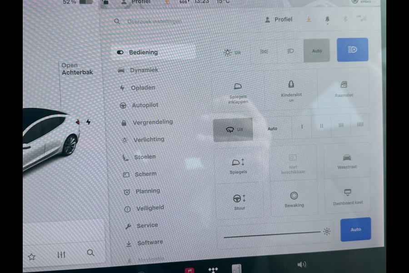The height and width of the screenshot is (273, 409).
Task: Enable the Kinderslot child lock
Action: point(291,90)
